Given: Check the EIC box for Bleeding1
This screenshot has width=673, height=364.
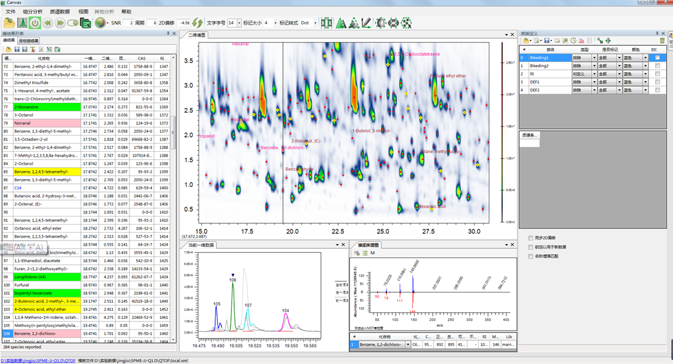Looking at the screenshot, I should tap(657, 58).
